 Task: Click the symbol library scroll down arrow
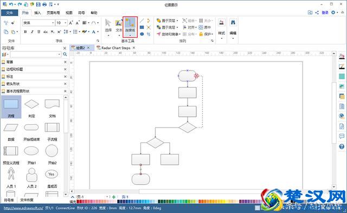tap(66, 195)
